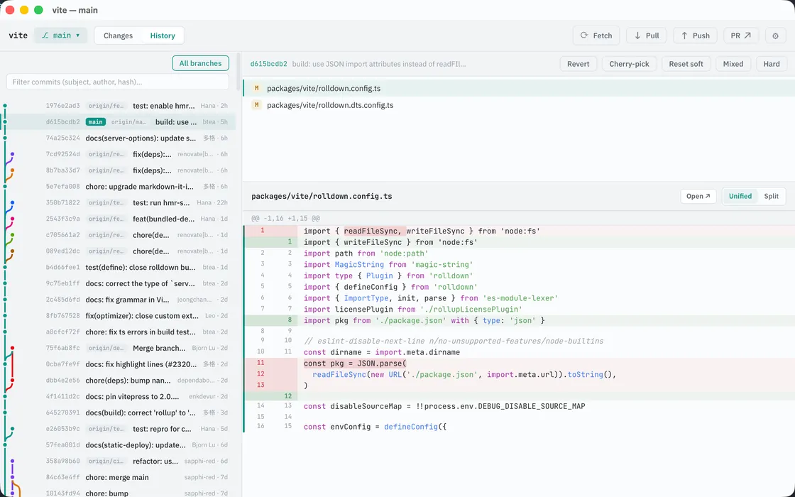Select commit 84c63e4ff chore: merge main

tap(118, 477)
